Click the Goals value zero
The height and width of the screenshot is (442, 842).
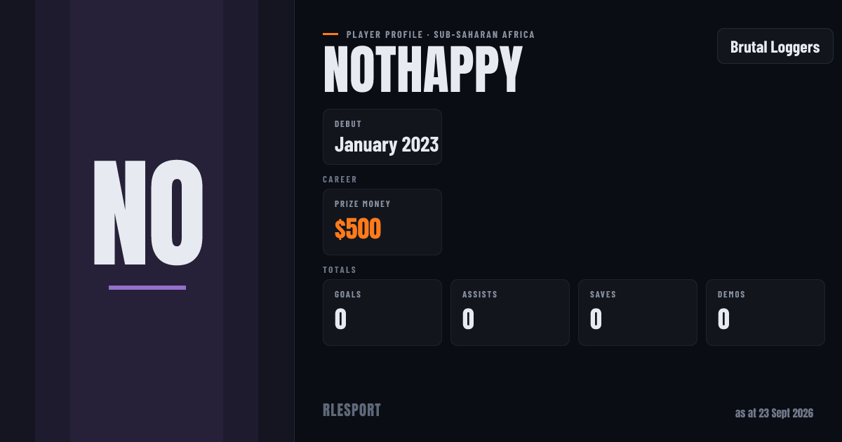tap(341, 319)
